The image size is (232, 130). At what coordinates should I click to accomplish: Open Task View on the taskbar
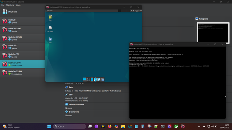pyautogui.click(x=90, y=126)
